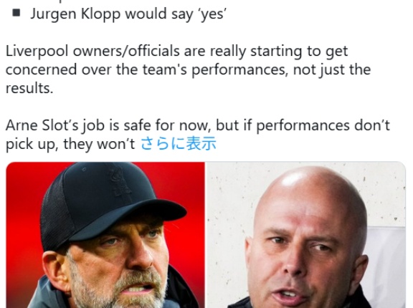Open the photo of the man wearing a black cap

point(105,235)
